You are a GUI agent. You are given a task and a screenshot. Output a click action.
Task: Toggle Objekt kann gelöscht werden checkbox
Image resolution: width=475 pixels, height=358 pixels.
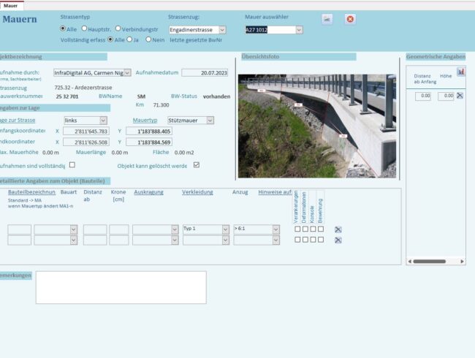(196, 165)
